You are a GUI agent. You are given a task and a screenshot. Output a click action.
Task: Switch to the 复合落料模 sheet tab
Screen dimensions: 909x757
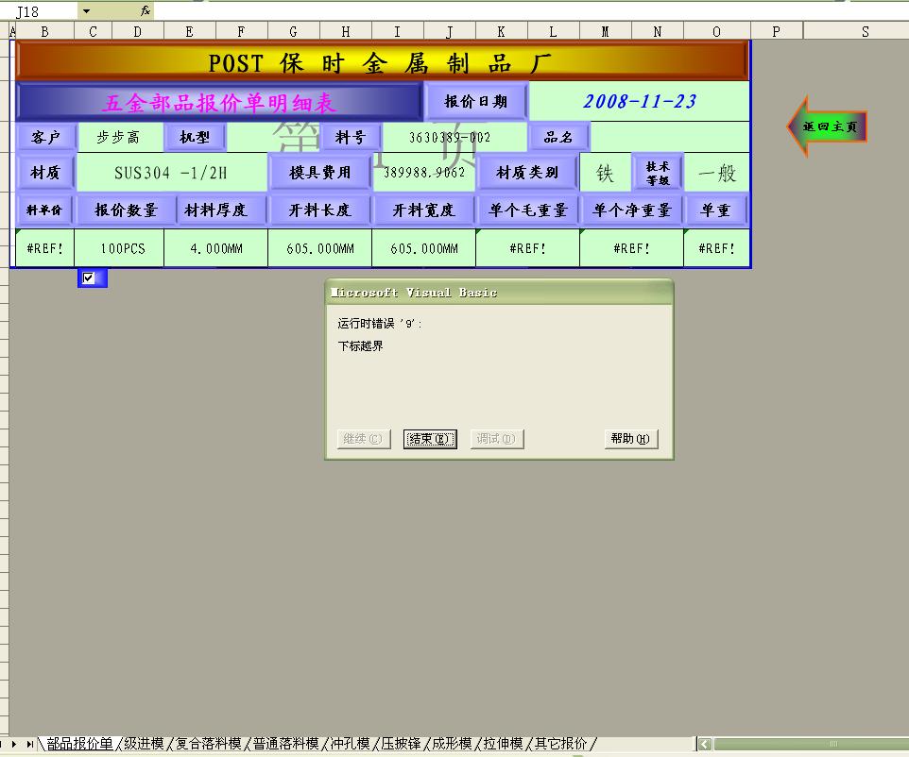point(209,744)
